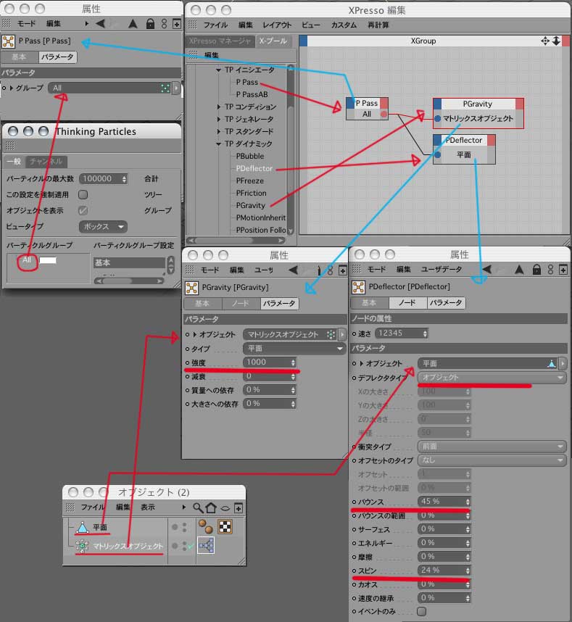Screen dimensions: 572x622
Task: Switch to ノード tab in PDeflector attributes
Action: [x=407, y=303]
